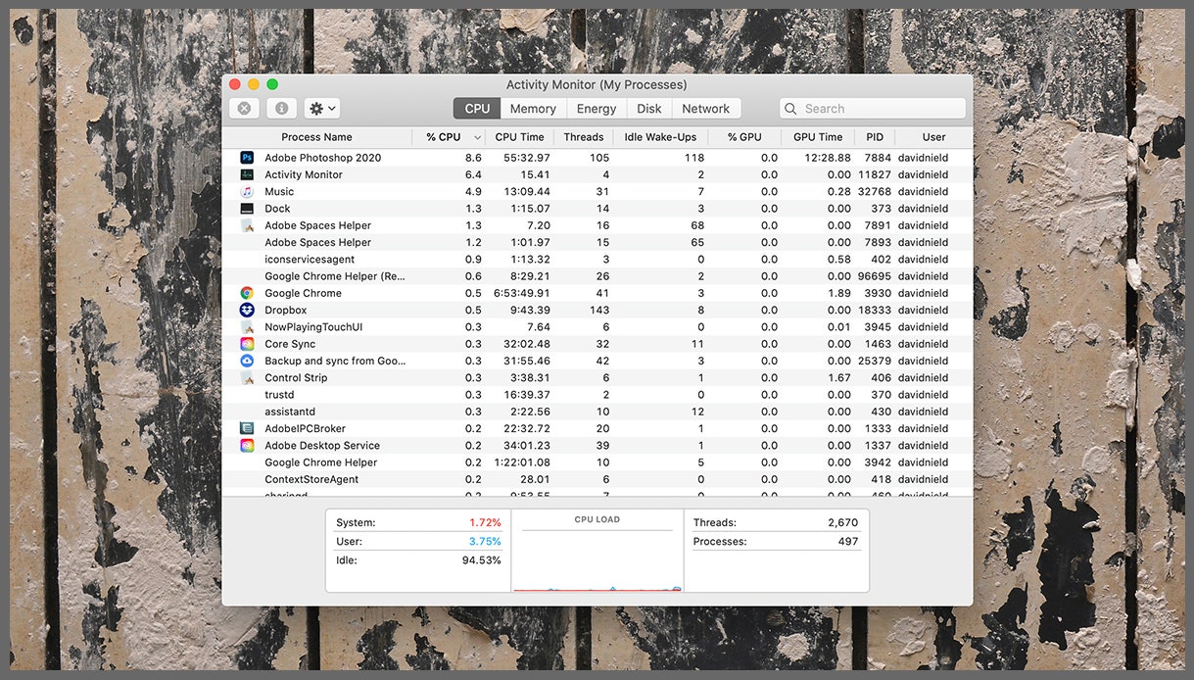
Task: Select the iconservicesagent process row
Action: click(597, 260)
